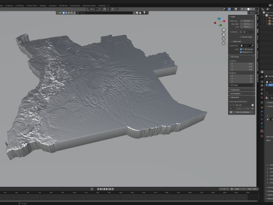Click the multicolored icon in floating toolbar

tap(60, 13)
